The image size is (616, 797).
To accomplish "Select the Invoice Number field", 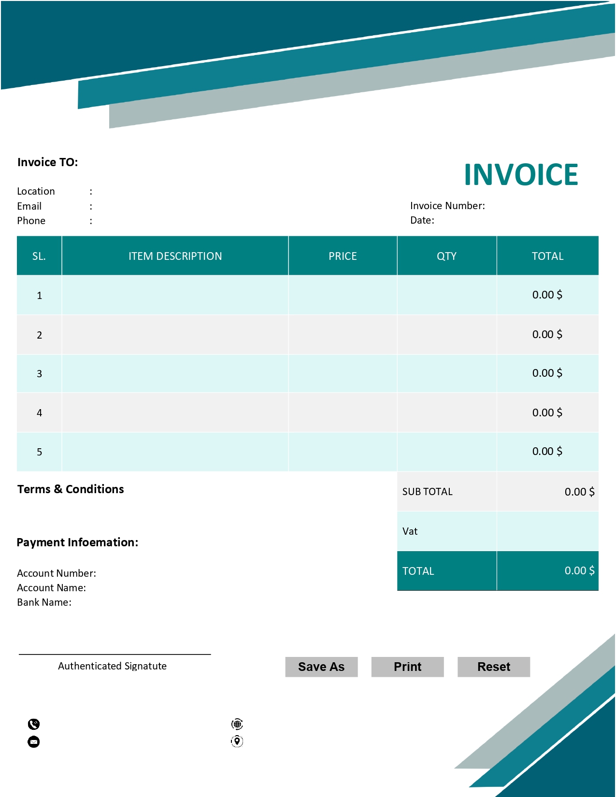I will coord(536,206).
